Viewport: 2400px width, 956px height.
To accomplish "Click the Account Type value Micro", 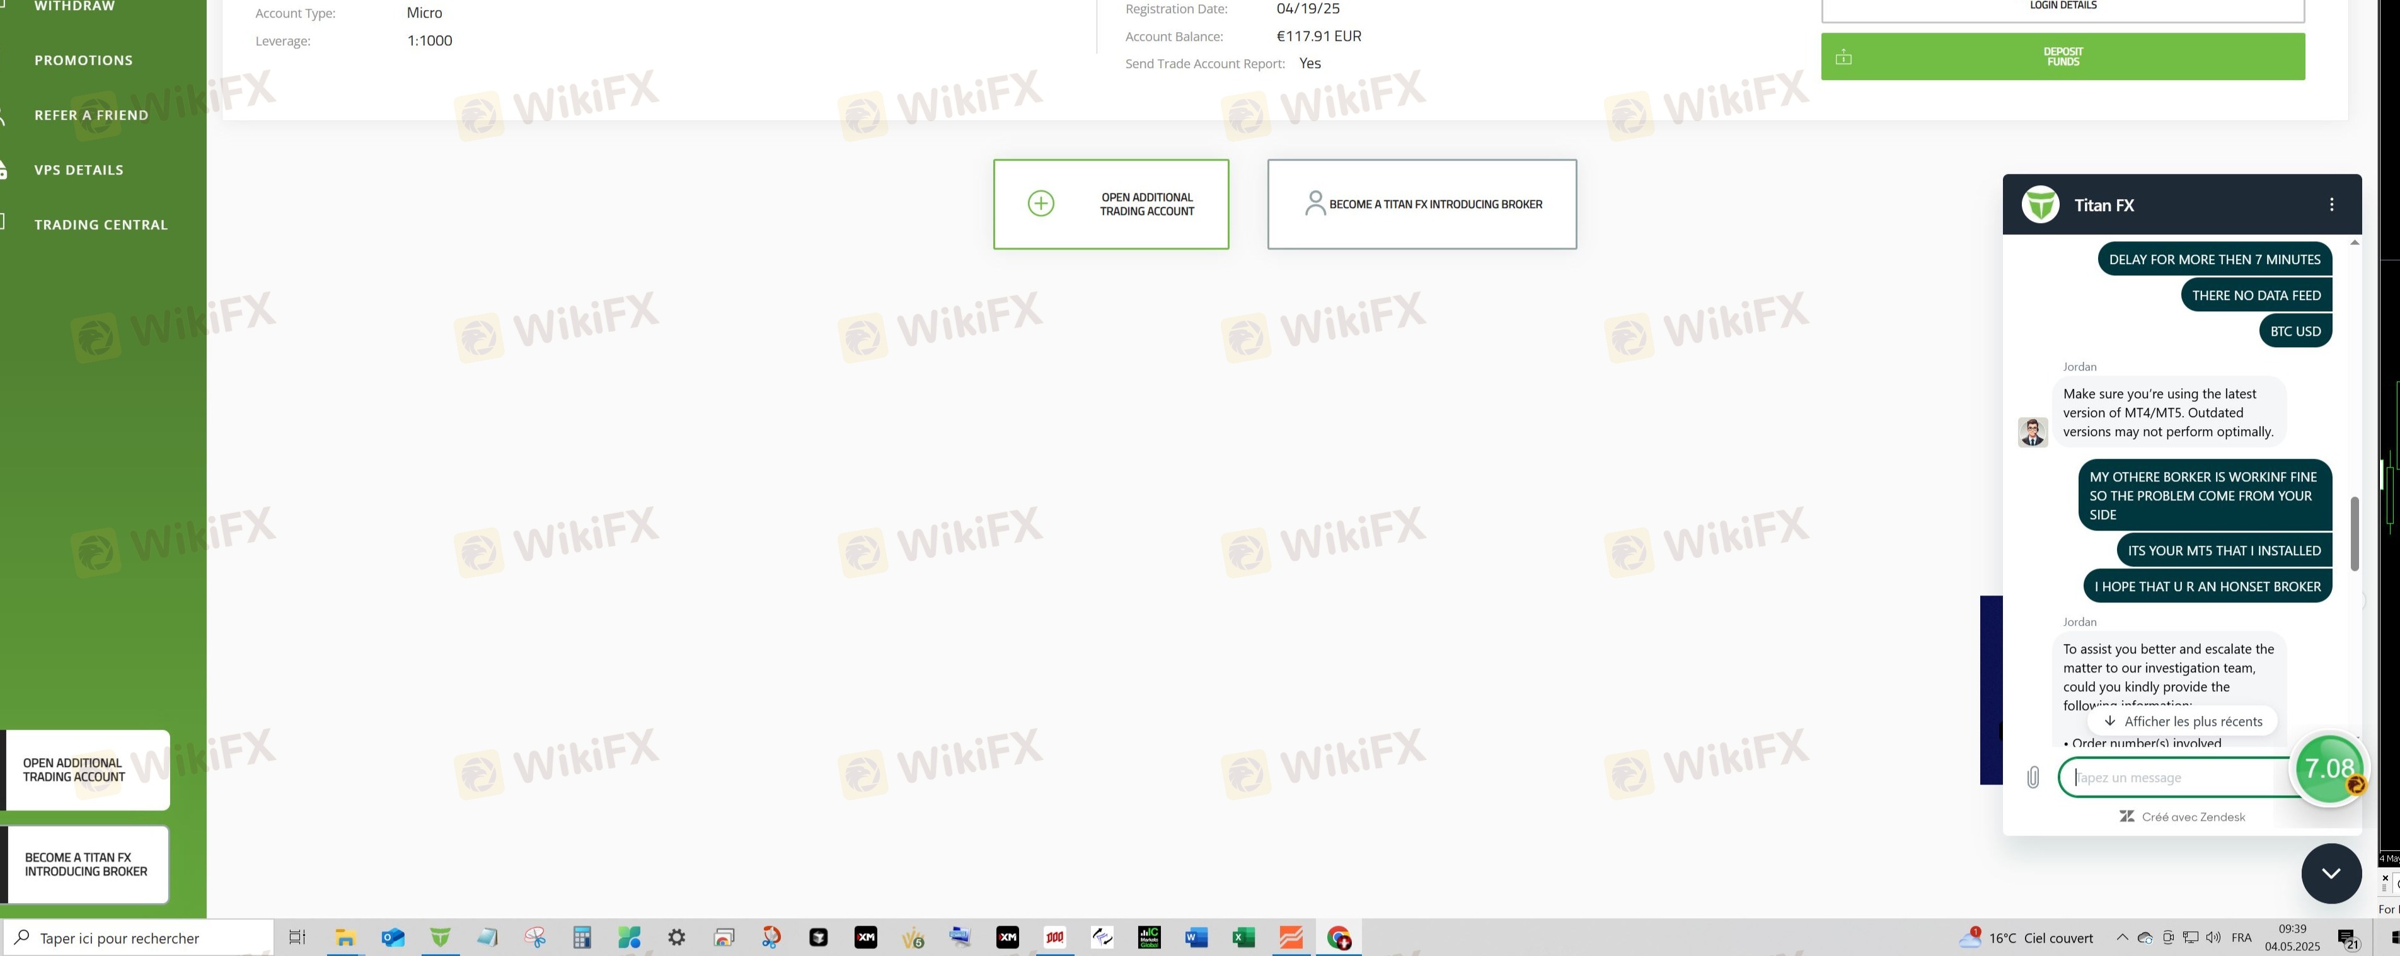I will pos(424,13).
